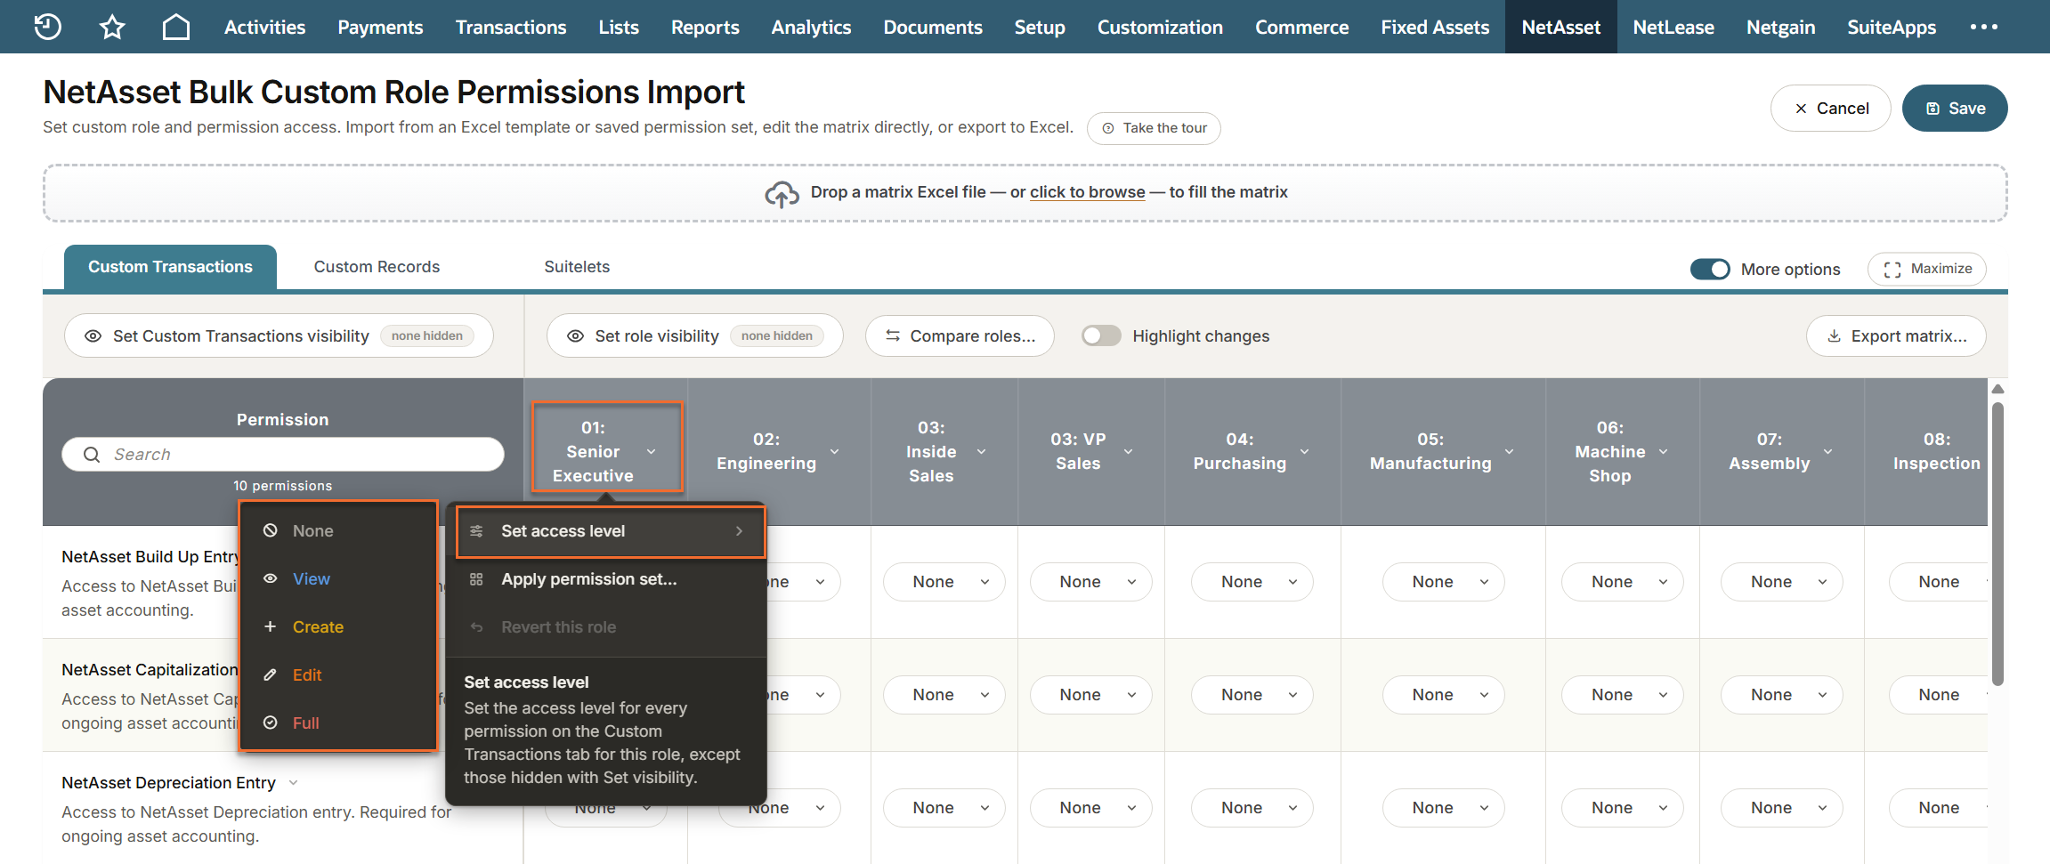Expand the NetAsset Depreciation Entry chevron

tap(294, 783)
